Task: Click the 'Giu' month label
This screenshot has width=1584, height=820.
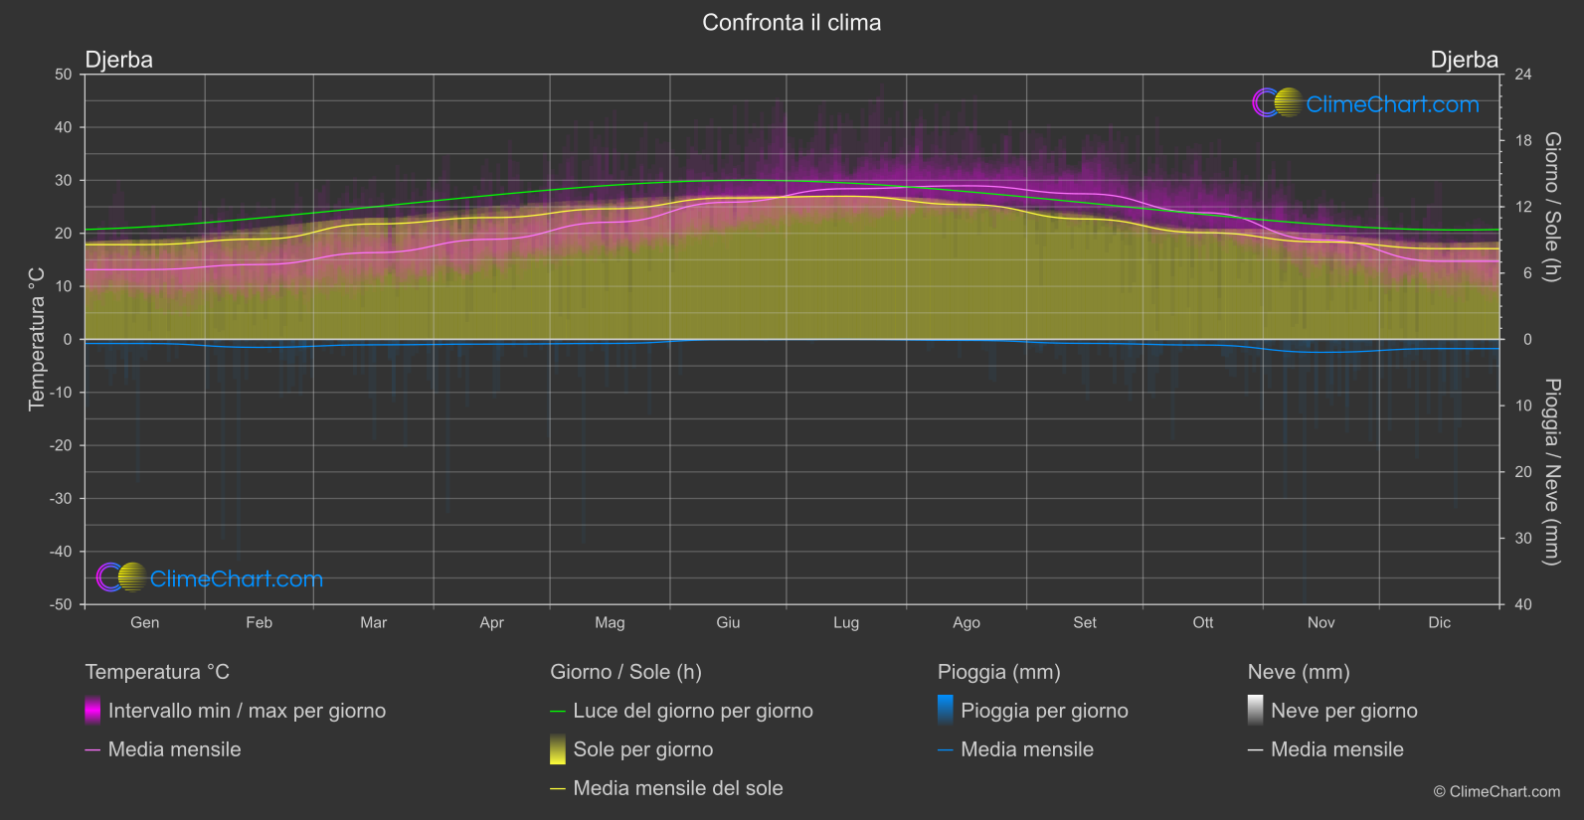Action: point(728,622)
